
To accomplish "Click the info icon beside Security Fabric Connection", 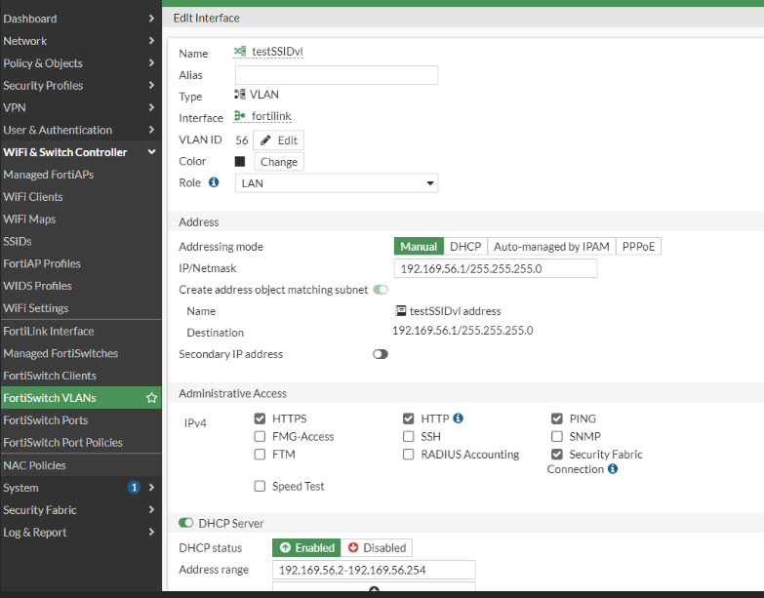I will (x=613, y=468).
